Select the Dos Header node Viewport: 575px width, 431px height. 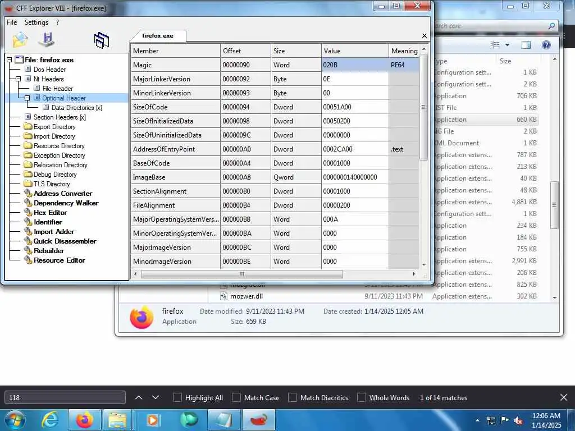[49, 70]
